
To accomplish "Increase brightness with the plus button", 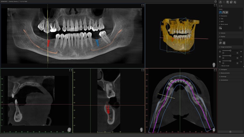I will [237, 53].
